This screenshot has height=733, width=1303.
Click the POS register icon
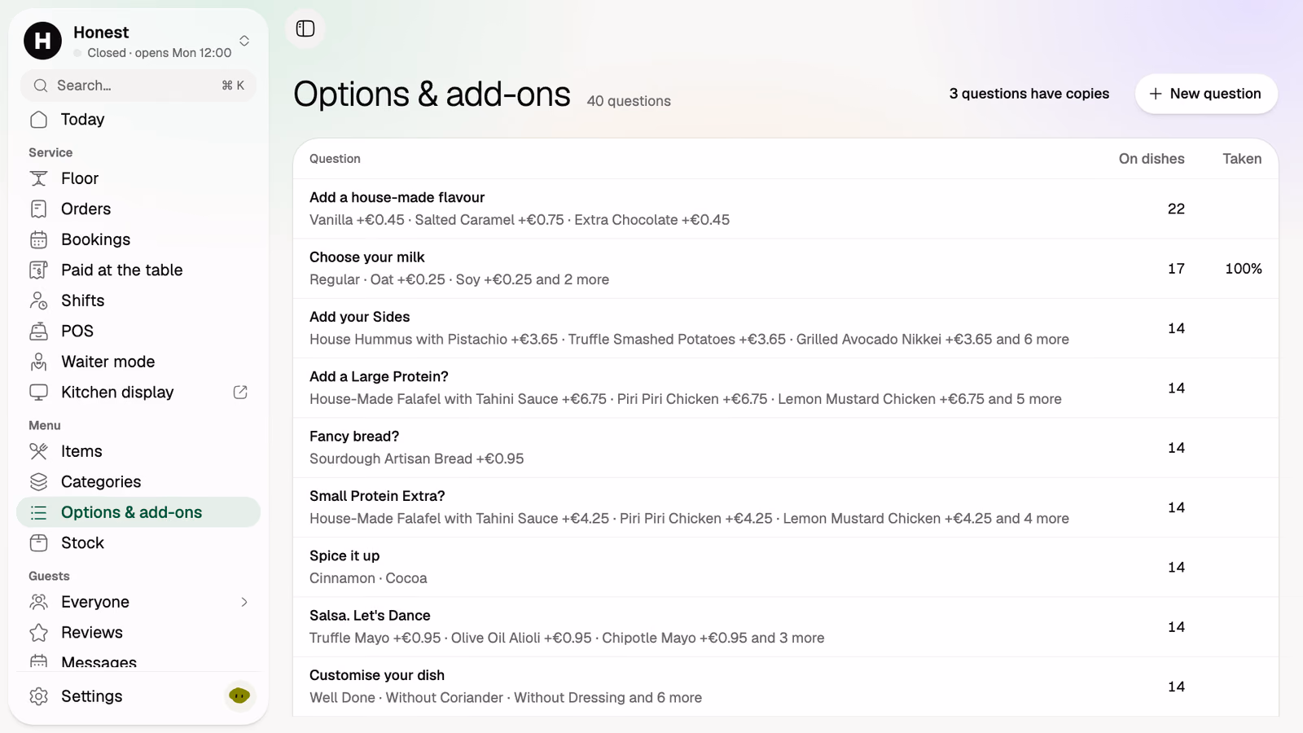click(38, 331)
